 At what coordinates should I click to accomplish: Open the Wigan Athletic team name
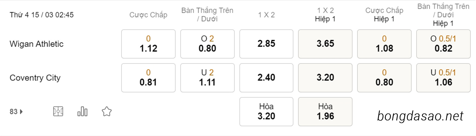pyautogui.click(x=36, y=44)
